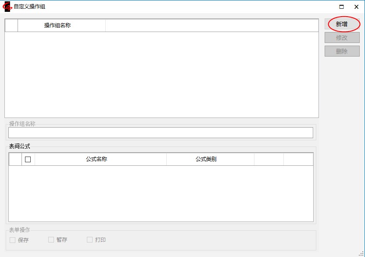Enable the 保存 checkbox

[x=12, y=240]
